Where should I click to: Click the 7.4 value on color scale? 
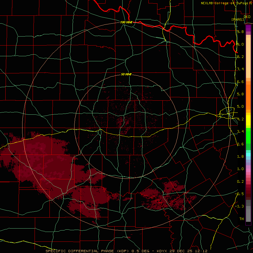coord(240,69)
